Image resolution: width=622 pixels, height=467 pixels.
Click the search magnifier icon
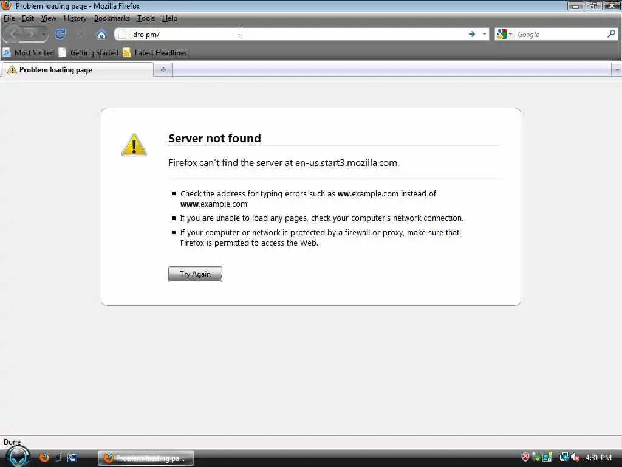[x=611, y=34]
